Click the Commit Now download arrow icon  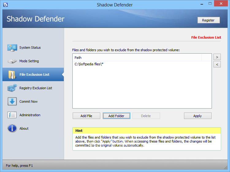(12, 101)
